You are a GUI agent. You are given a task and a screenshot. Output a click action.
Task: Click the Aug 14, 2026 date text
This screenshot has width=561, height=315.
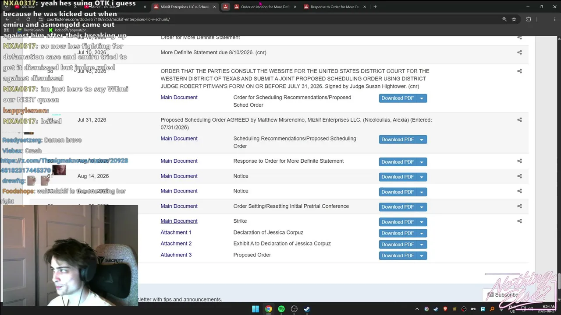[x=93, y=176]
